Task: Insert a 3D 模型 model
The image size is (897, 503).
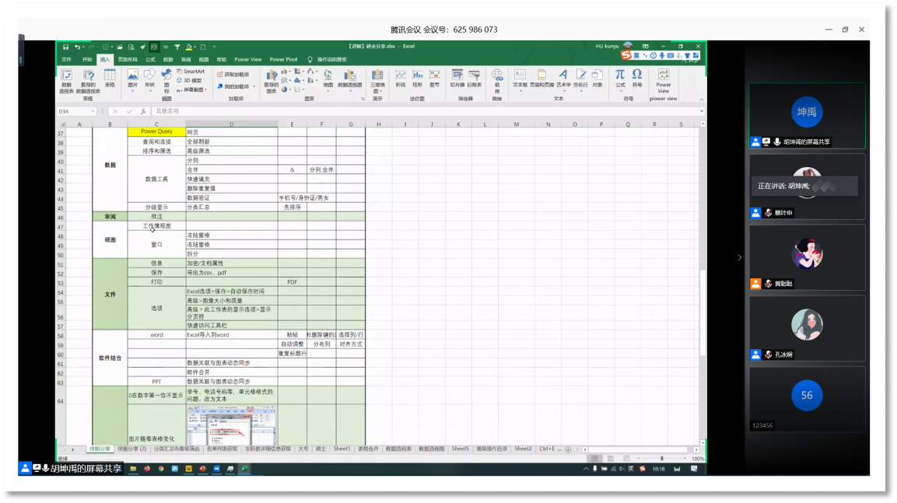Action: pyautogui.click(x=191, y=80)
